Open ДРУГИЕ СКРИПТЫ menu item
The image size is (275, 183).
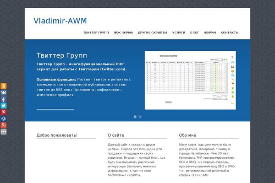click(x=153, y=32)
